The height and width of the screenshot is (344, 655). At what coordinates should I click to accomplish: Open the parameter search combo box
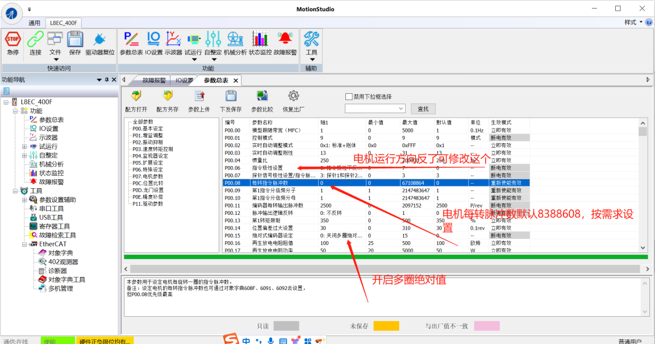[x=375, y=109]
